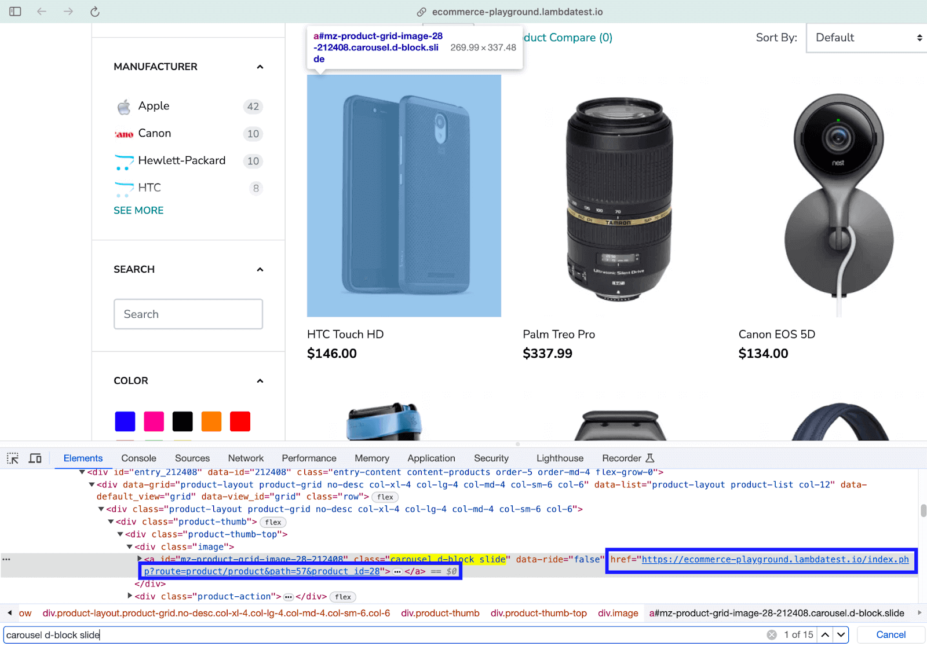The height and width of the screenshot is (646, 927).
Task: Toggle the flex badge on the row div
Action: pyautogui.click(x=385, y=497)
